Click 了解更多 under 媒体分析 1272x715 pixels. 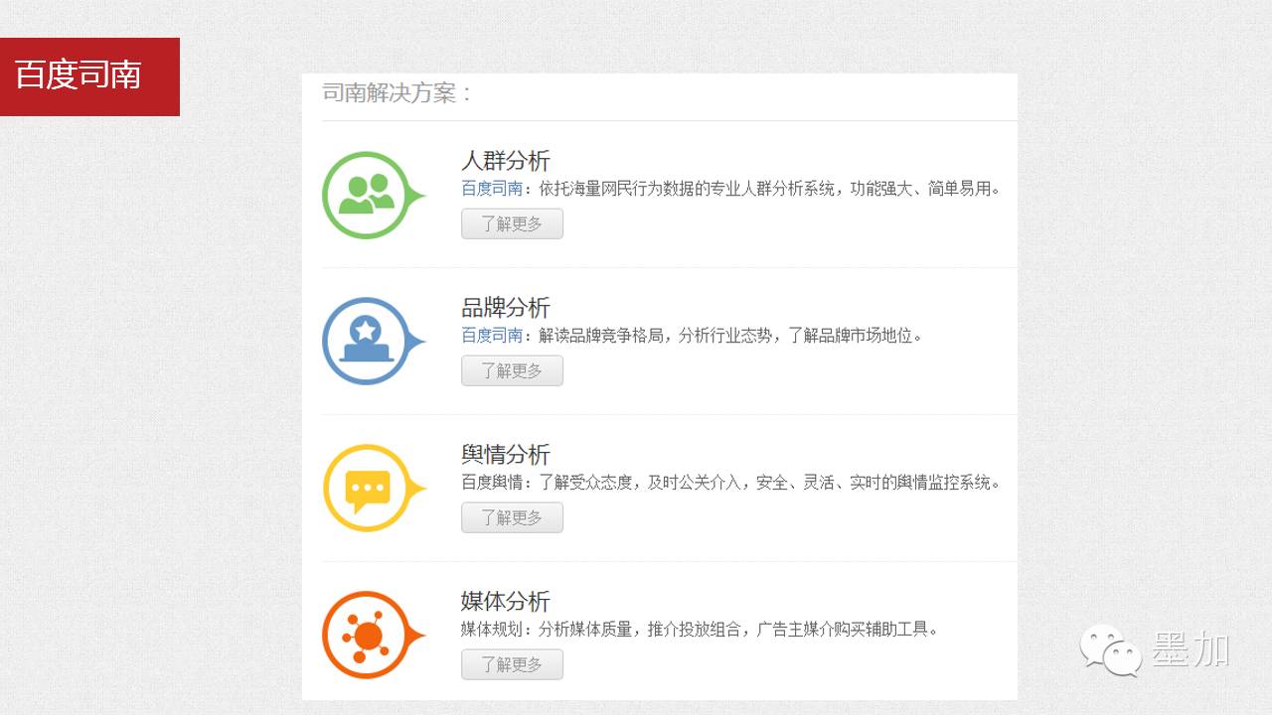tap(512, 664)
